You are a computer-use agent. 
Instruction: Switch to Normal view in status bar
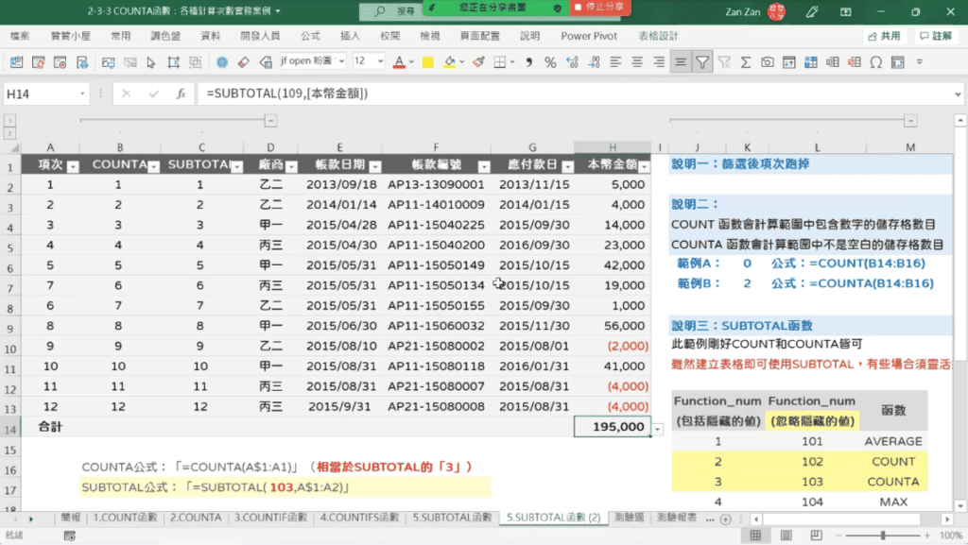[755, 536]
